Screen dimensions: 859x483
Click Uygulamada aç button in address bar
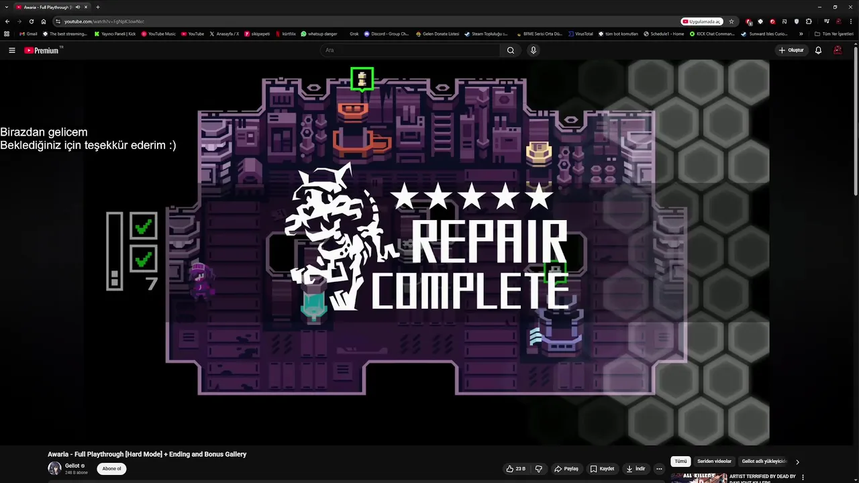coord(702,21)
